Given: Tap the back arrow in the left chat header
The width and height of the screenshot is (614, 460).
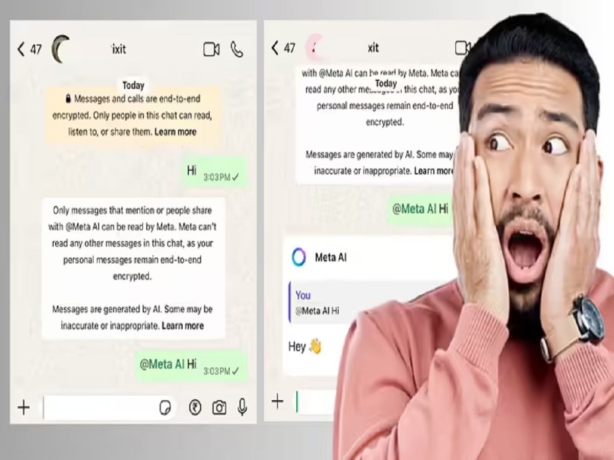Looking at the screenshot, I should [x=21, y=49].
